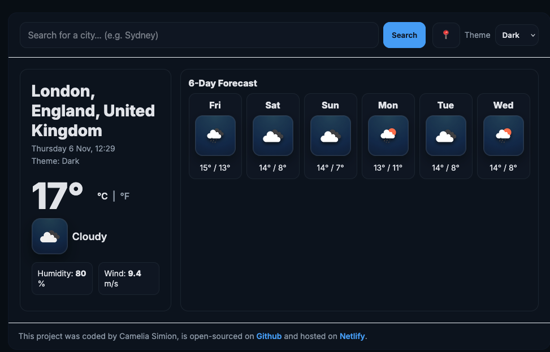This screenshot has height=352, width=550.
Task: Open the Theme dropdown
Action: point(517,34)
